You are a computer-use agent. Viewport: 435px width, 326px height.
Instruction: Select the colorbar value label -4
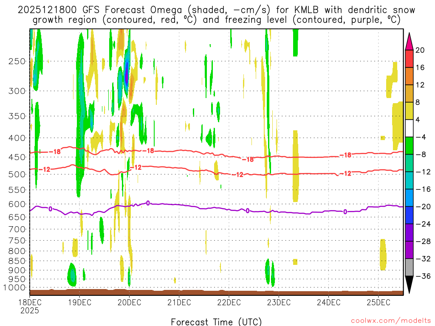(x=421, y=137)
